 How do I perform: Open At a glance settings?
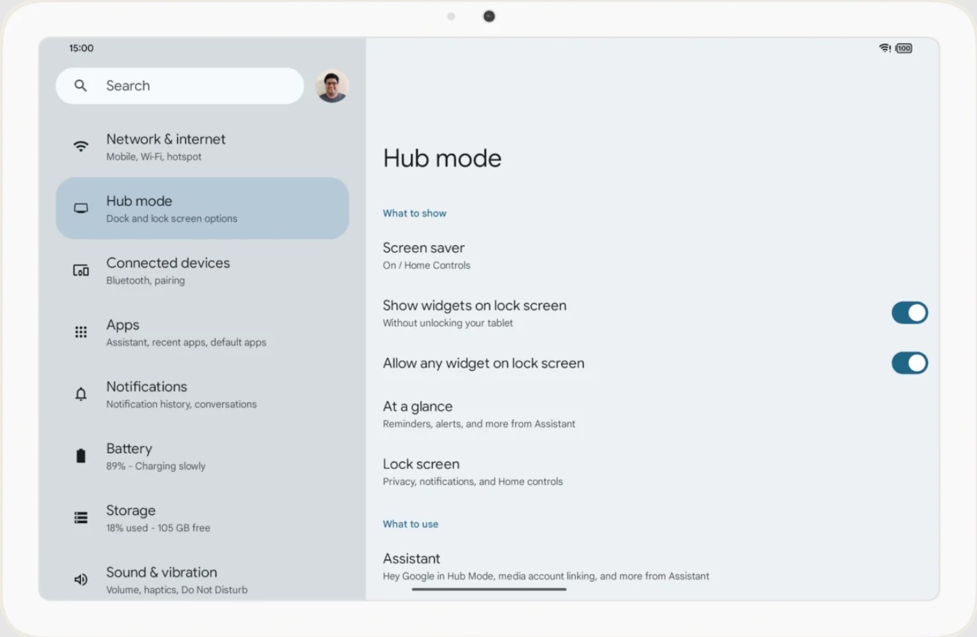(478, 414)
